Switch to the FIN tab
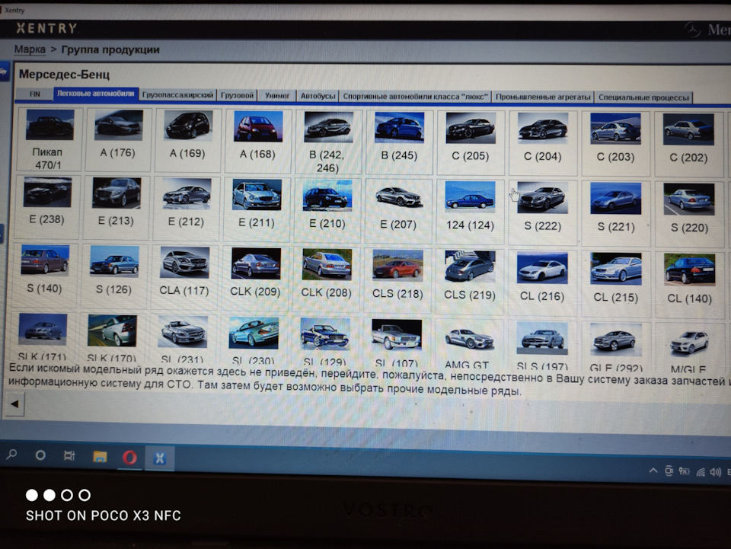This screenshot has height=549, width=731. point(34,94)
